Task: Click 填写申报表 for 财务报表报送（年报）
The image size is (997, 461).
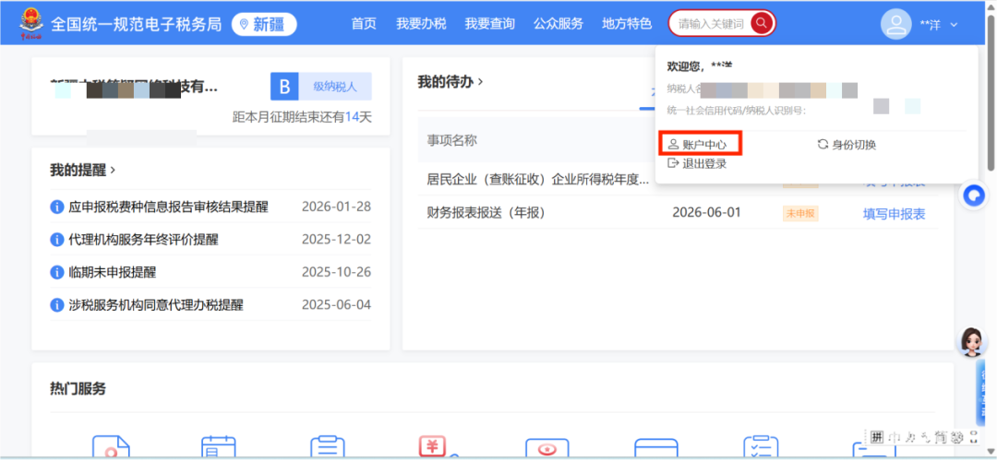Action: coord(894,214)
